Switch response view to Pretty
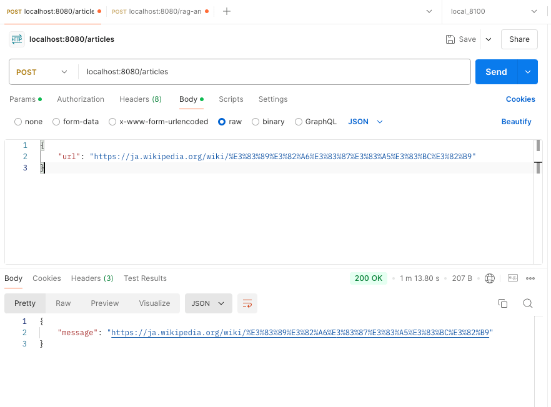 25,303
